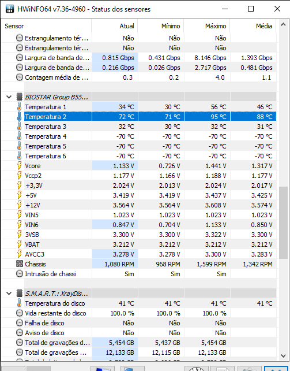This screenshot has width=290, height=371.
Task: Click the fan icon beside Chassis
Action: point(20,264)
